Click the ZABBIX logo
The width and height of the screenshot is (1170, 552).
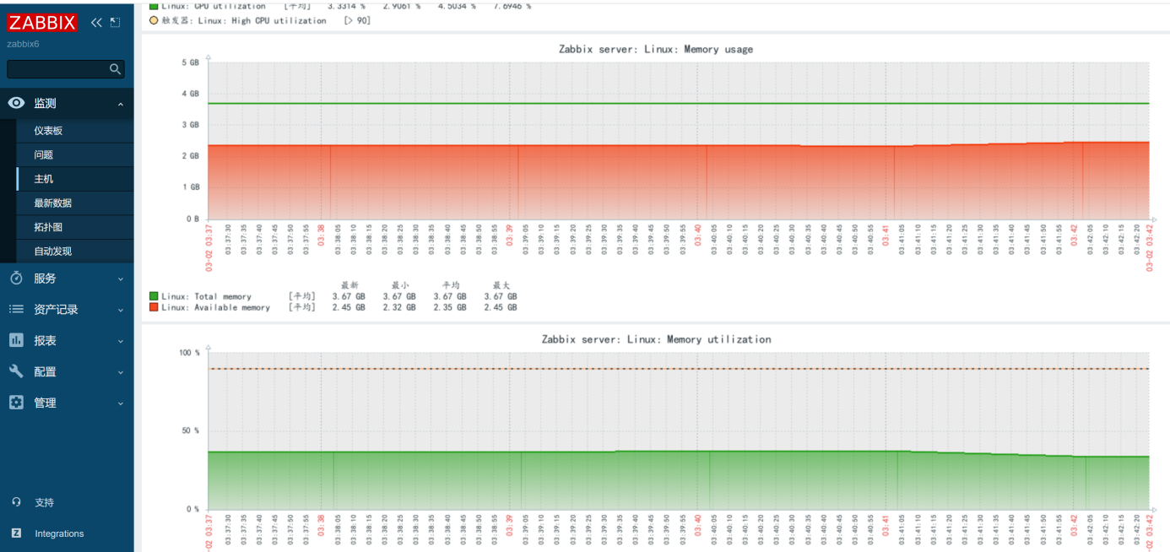(x=42, y=23)
